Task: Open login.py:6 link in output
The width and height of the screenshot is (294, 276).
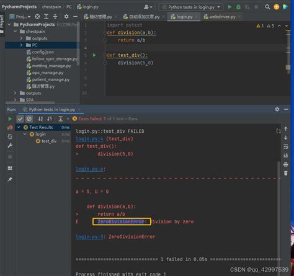Action: (89, 169)
